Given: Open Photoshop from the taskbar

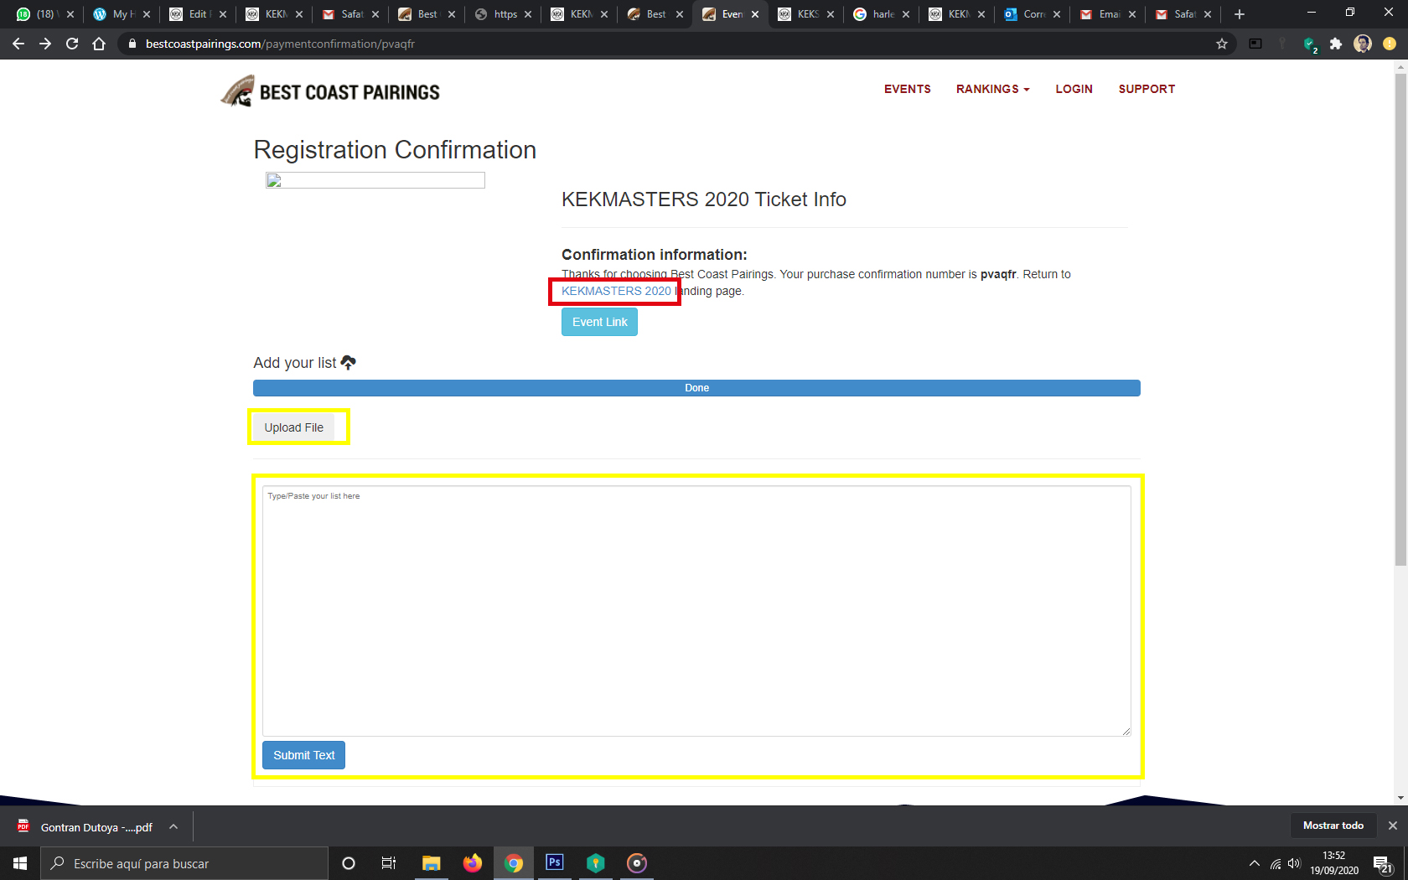Looking at the screenshot, I should point(554,862).
